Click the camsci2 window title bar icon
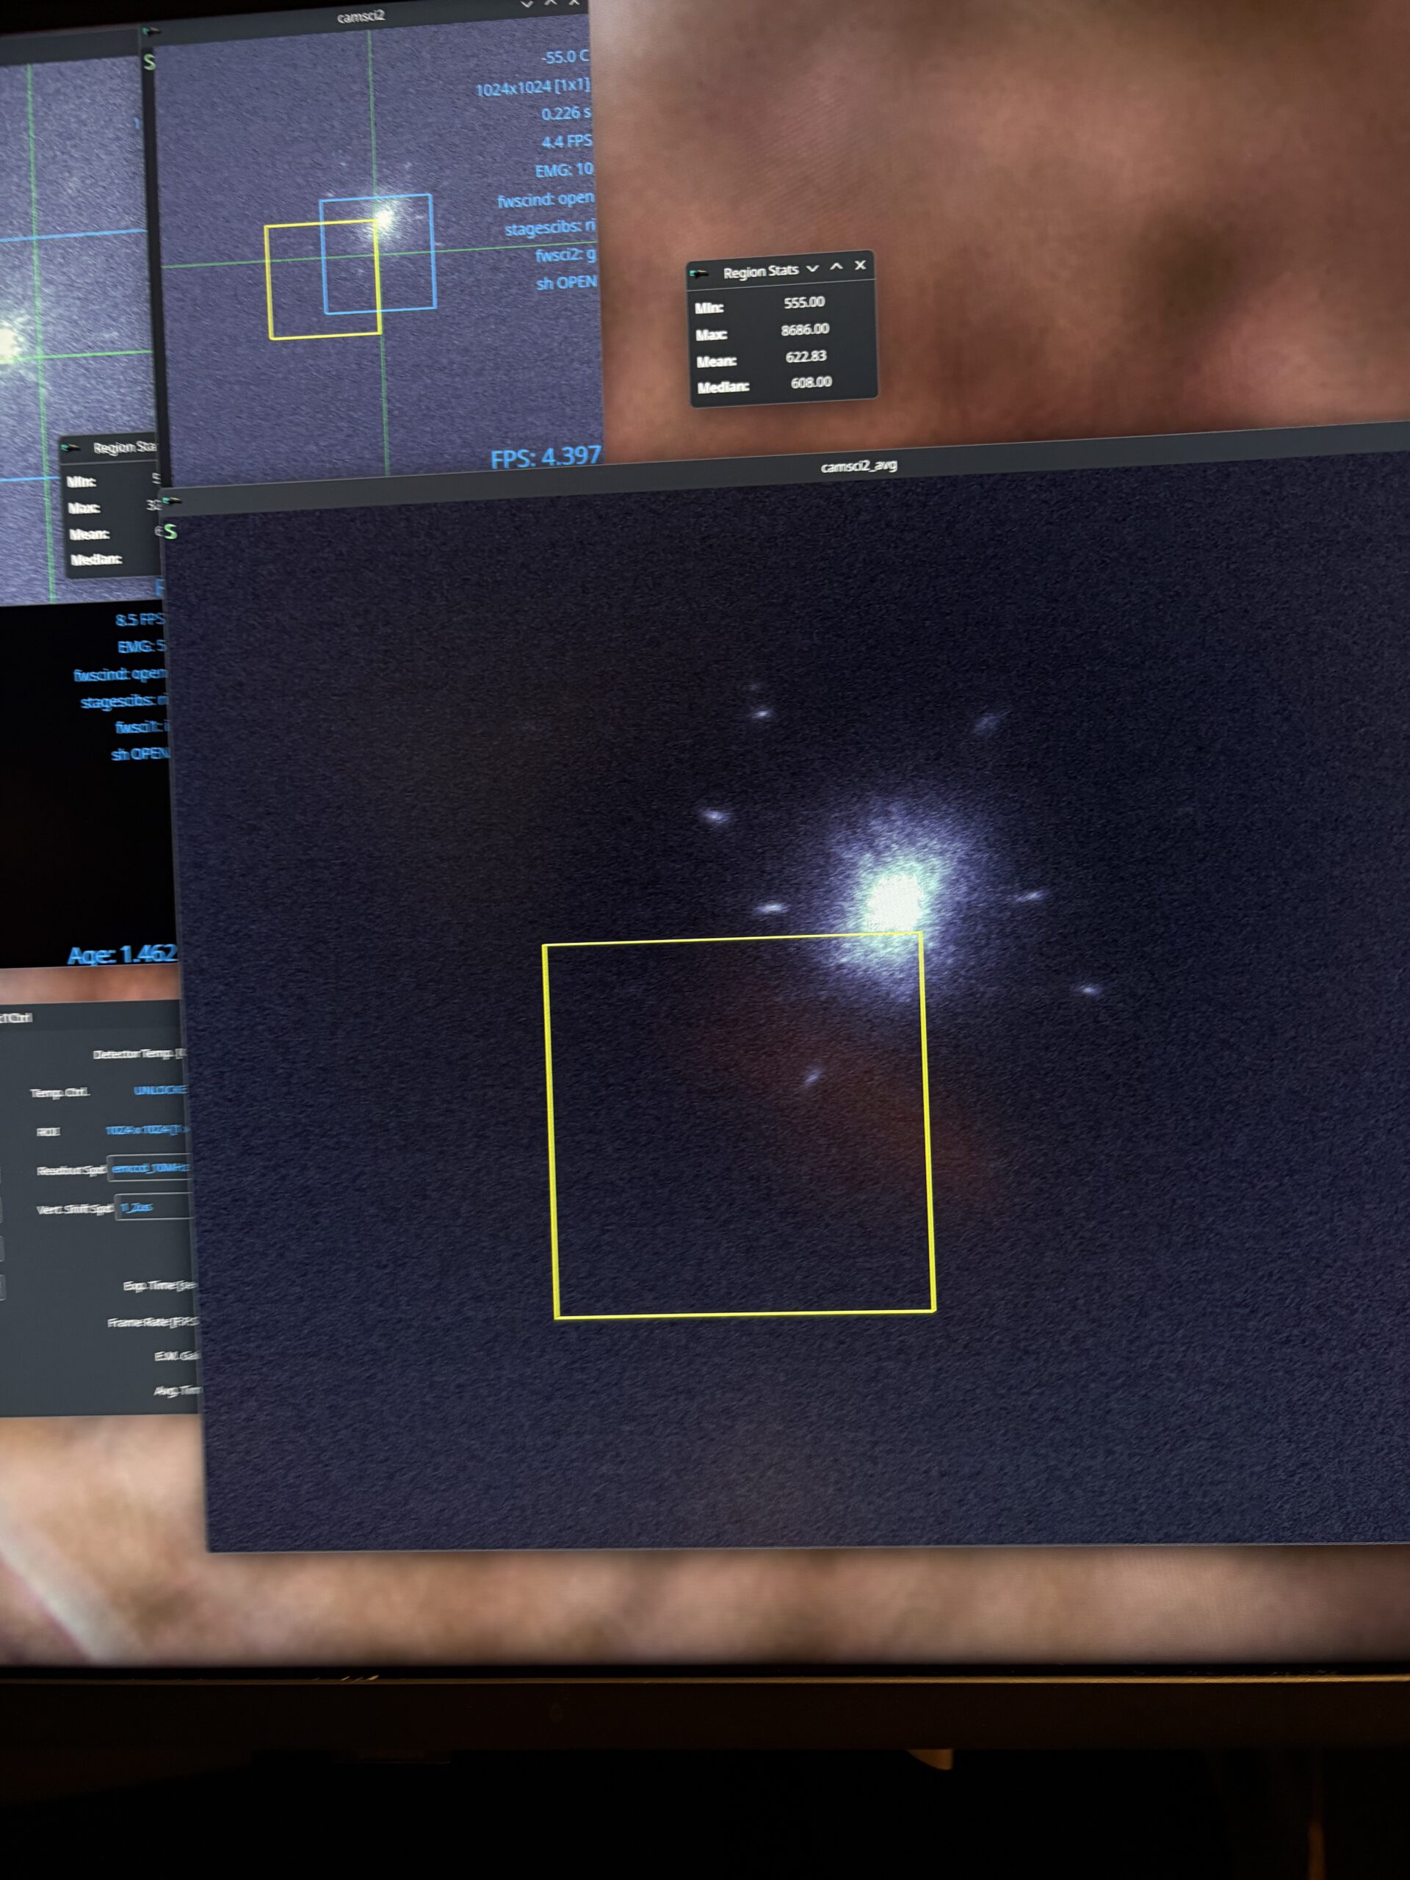Image resolution: width=1410 pixels, height=1880 pixels. [151, 32]
